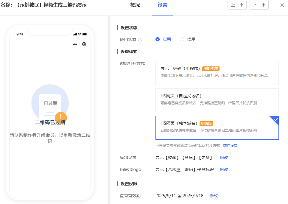Open the 前往设置 link
The height and width of the screenshot is (204, 288).
pos(230,146)
